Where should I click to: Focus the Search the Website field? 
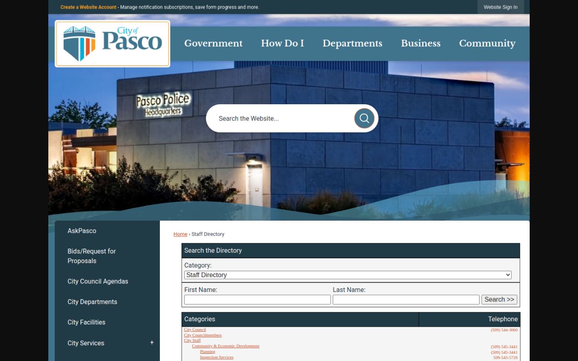pyautogui.click(x=284, y=118)
